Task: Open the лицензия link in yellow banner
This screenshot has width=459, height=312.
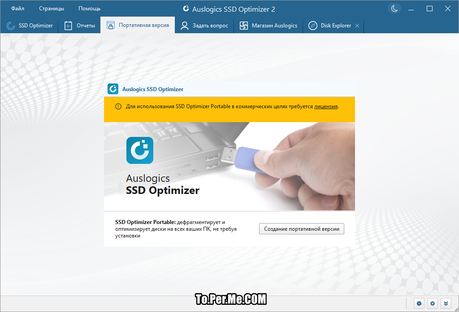Action: (x=326, y=106)
